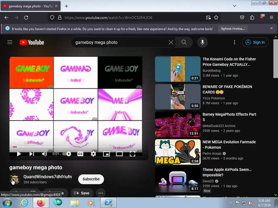Click the Yizzy Pokemon channel name

[x=214, y=98]
